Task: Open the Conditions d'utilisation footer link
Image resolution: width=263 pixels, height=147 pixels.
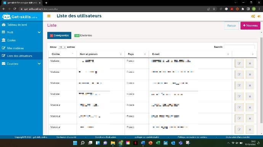Action: (106, 137)
